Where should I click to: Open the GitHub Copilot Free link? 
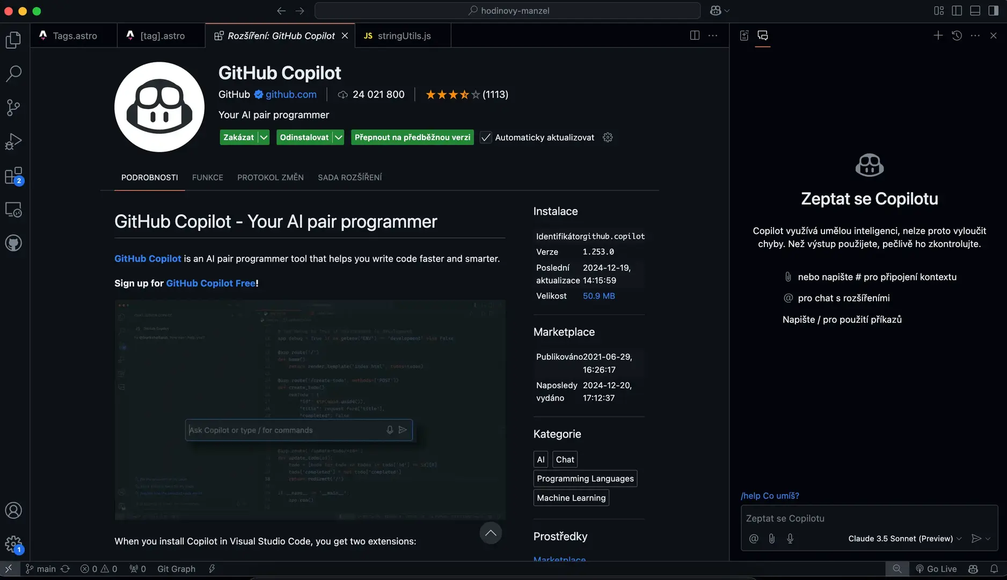point(211,283)
